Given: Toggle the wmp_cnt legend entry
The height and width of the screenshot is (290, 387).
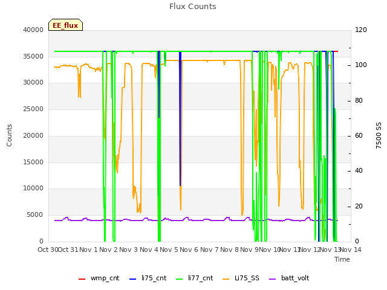Looking at the screenshot, I should pos(99,278).
